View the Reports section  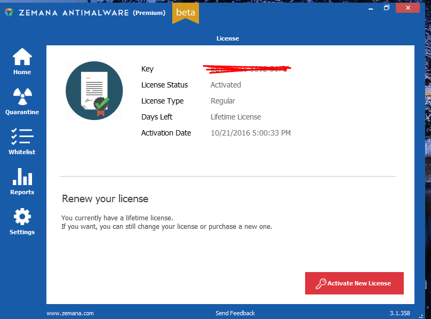pyautogui.click(x=22, y=181)
